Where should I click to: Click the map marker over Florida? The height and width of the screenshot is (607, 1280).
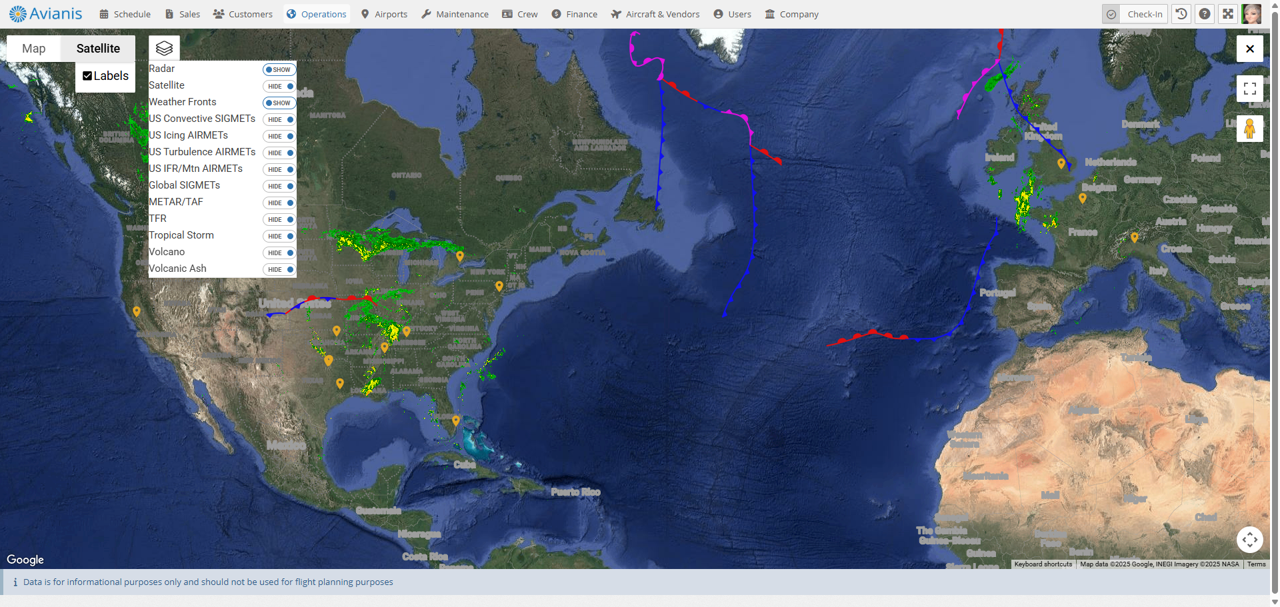pos(456,420)
